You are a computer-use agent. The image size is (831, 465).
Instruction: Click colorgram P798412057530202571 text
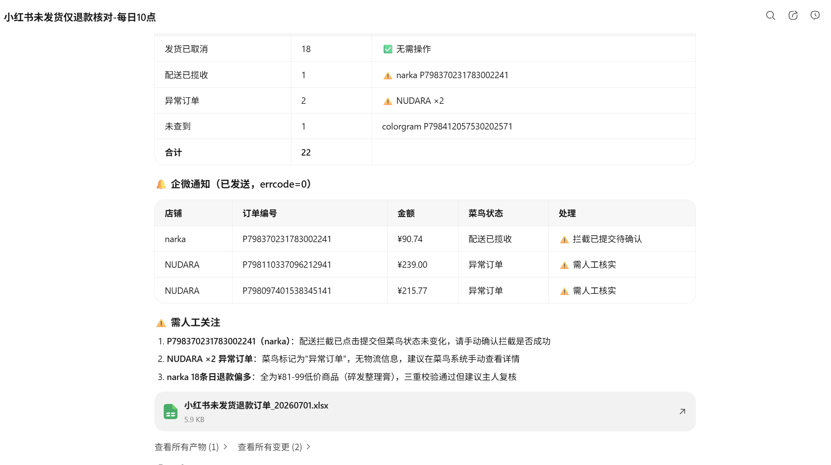point(447,126)
